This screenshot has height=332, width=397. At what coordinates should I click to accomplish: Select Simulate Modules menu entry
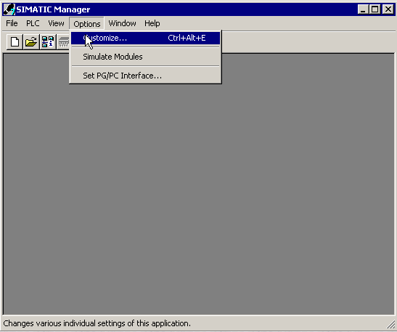click(x=145, y=57)
